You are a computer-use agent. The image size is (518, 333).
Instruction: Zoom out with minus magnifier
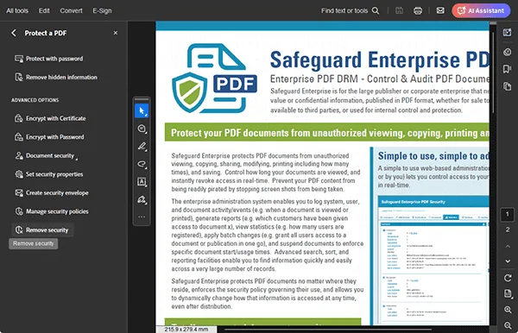coord(508,325)
